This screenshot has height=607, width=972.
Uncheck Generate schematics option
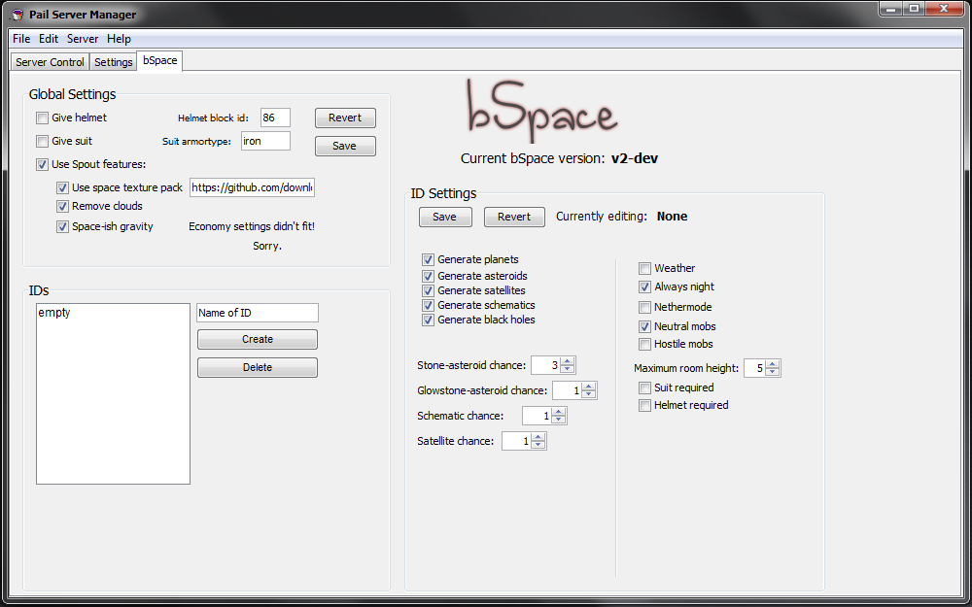pyautogui.click(x=428, y=305)
